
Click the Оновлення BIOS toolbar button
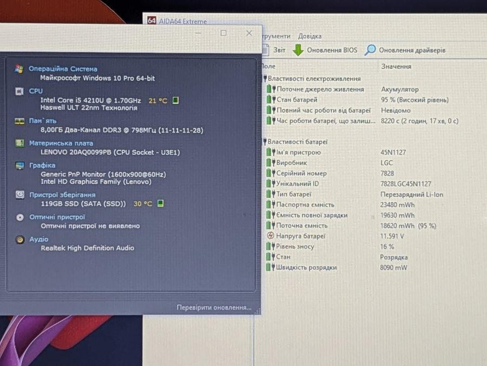pos(325,50)
